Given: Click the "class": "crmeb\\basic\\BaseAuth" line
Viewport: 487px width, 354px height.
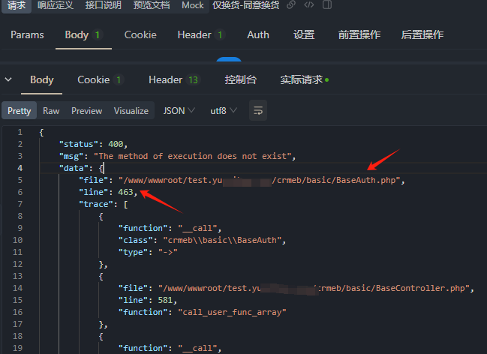Looking at the screenshot, I should coord(202,240).
